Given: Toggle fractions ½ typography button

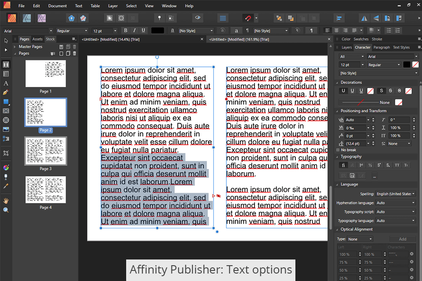Looking at the screenshot, I should click(x=370, y=165).
